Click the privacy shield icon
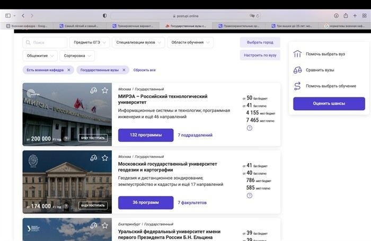This screenshot has height=241, width=371. point(104,15)
